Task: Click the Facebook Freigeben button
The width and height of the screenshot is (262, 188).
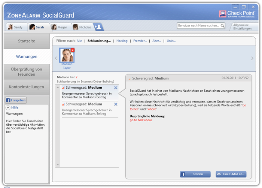Action: tap(16, 100)
